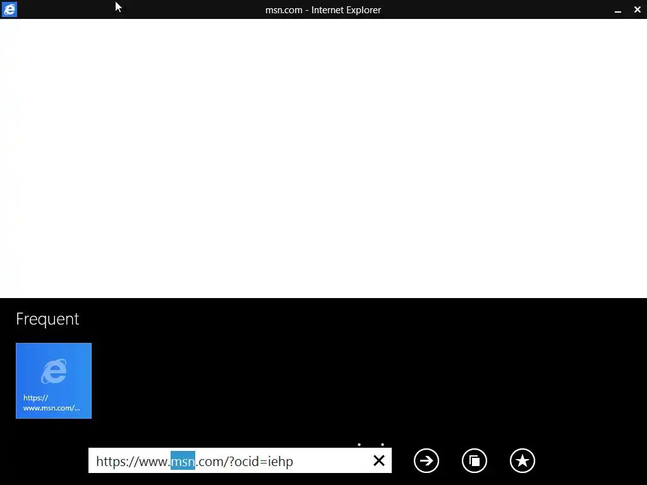This screenshot has width=647, height=485.
Task: Close the Internet Explorer window
Action: pos(638,9)
